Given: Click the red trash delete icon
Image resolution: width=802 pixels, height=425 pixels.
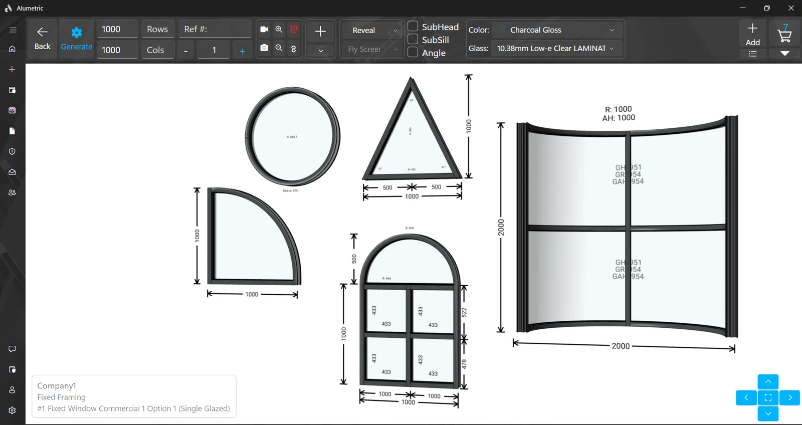Looking at the screenshot, I should pyautogui.click(x=294, y=30).
